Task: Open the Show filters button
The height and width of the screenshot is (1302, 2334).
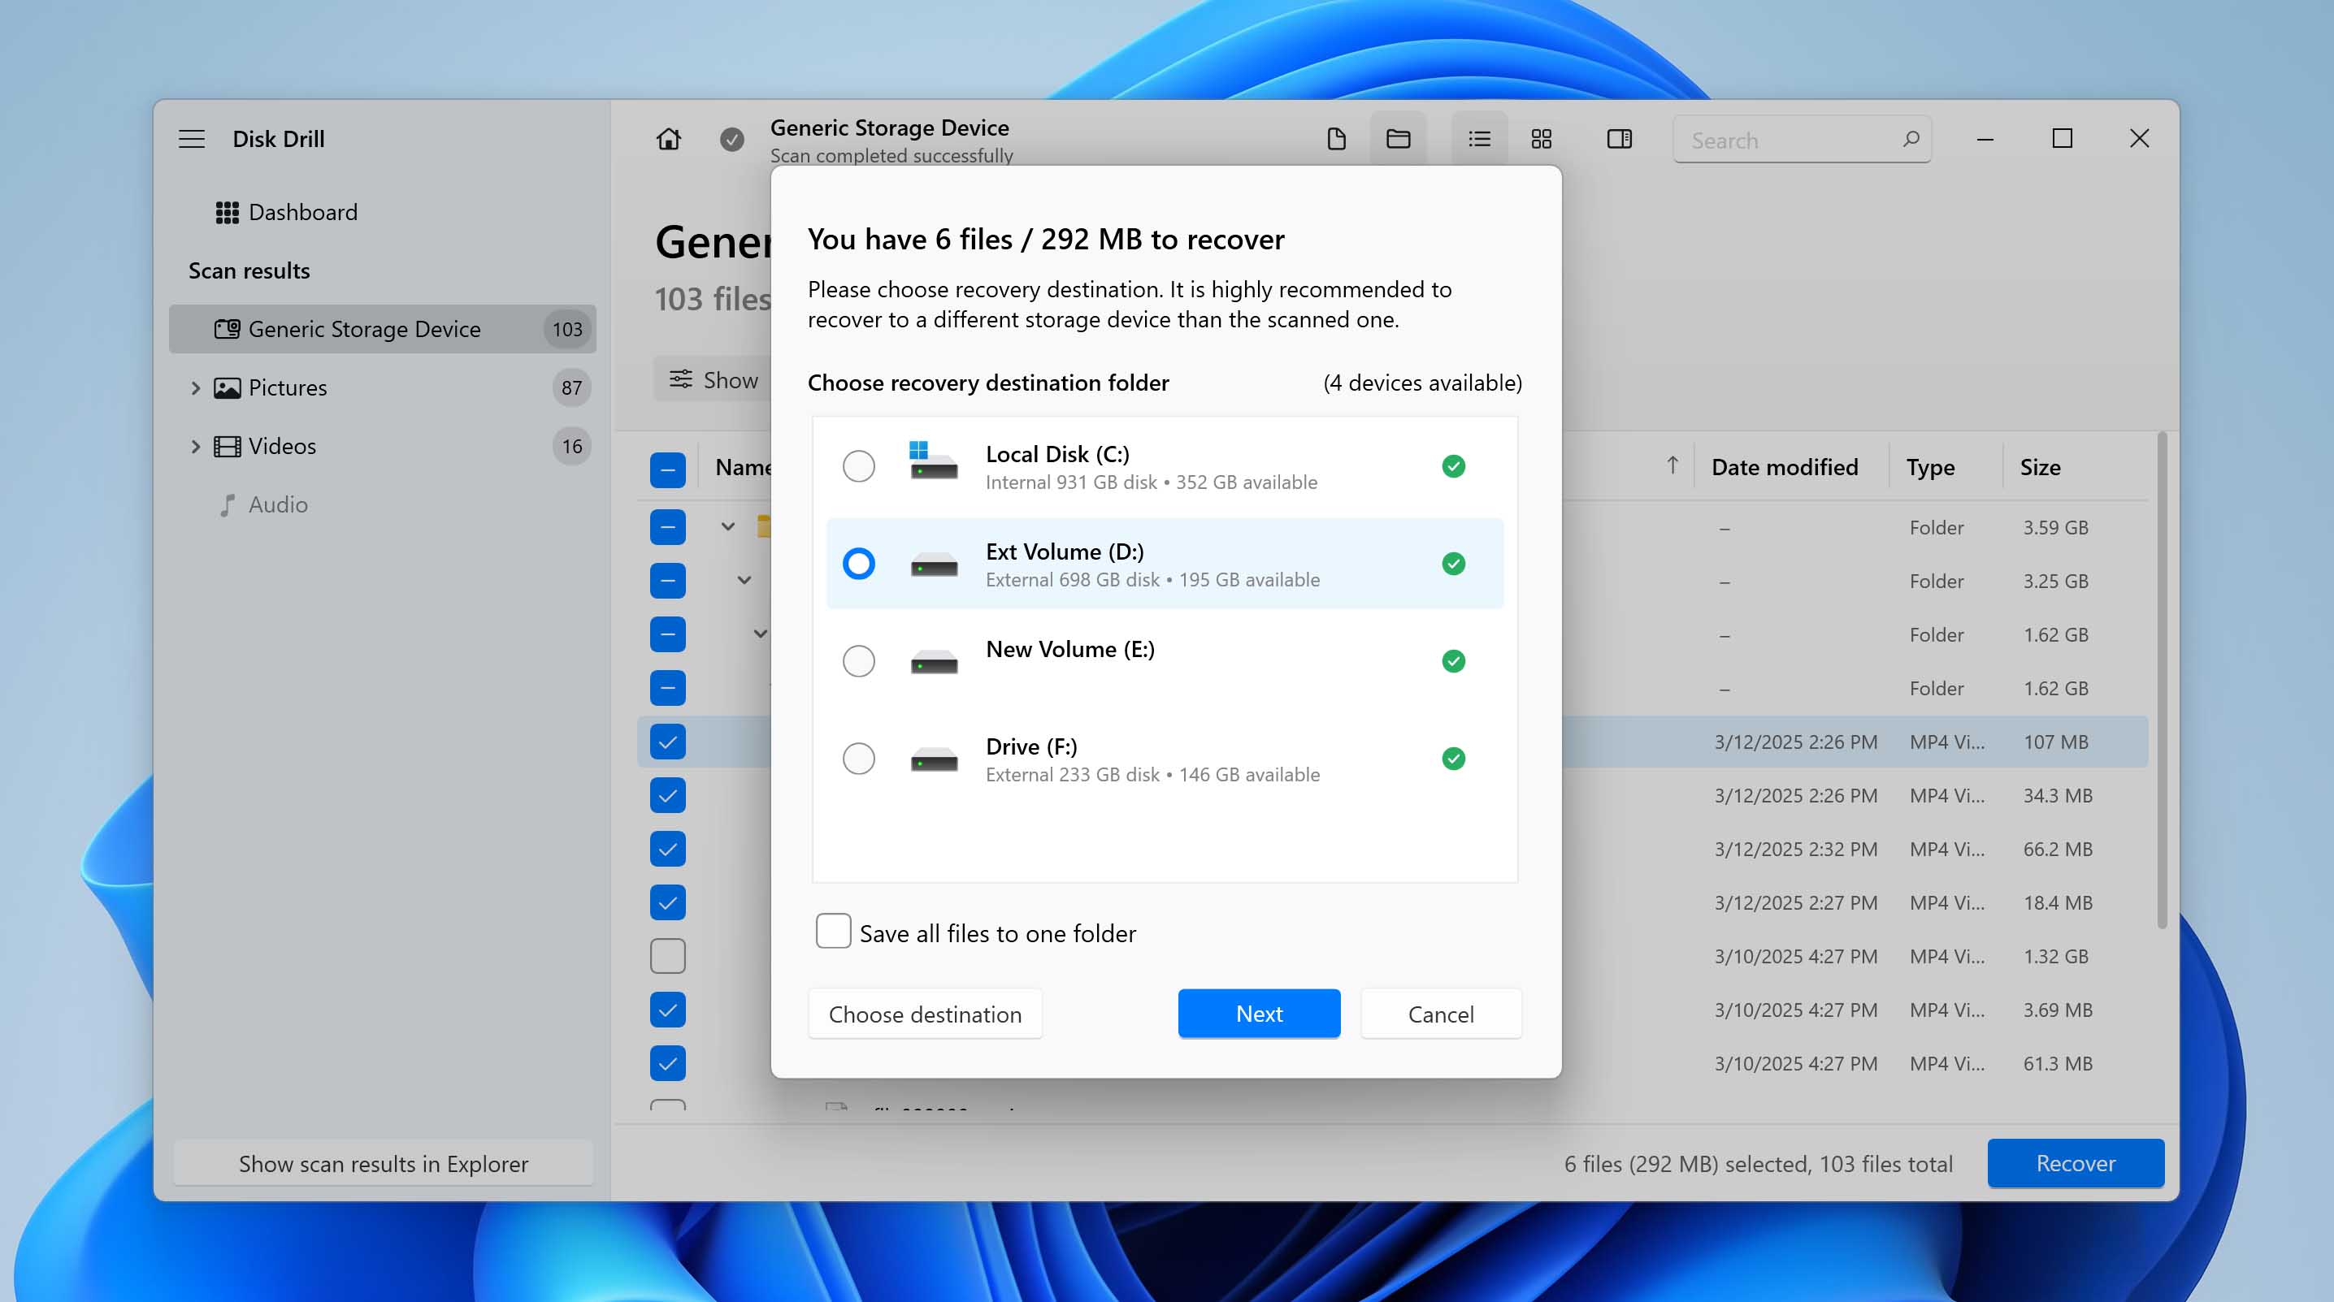Action: click(713, 379)
